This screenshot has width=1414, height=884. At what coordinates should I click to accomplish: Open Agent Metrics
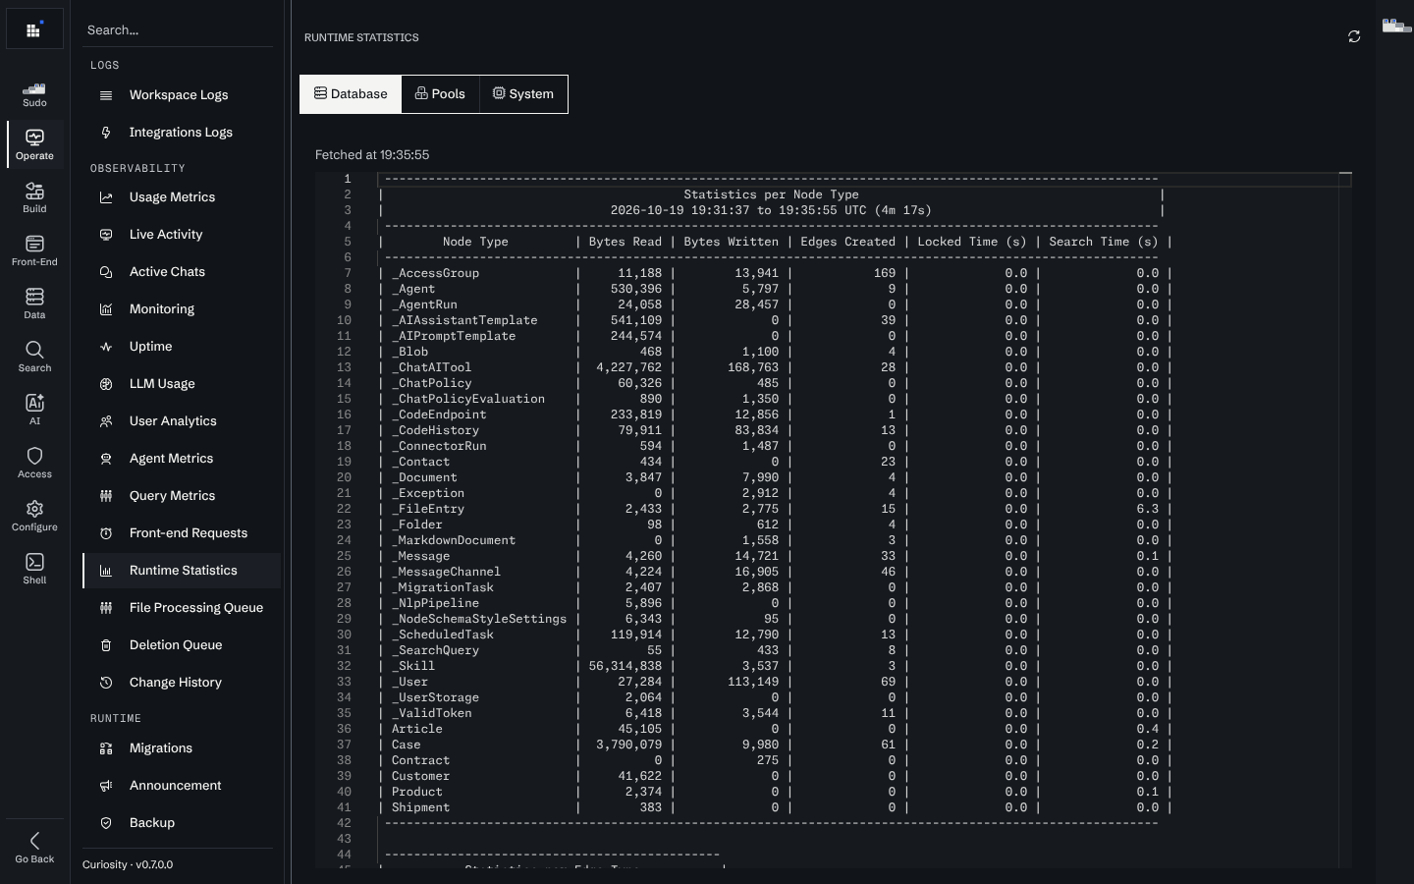pos(182,459)
